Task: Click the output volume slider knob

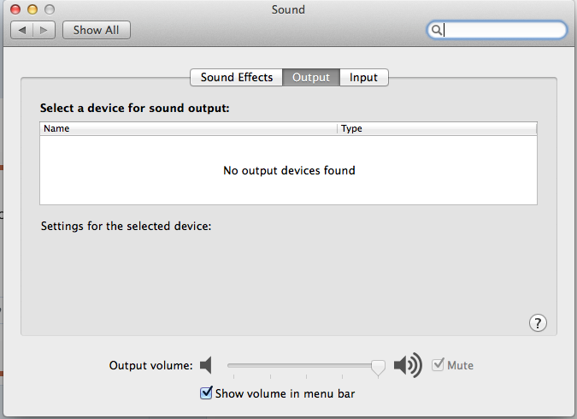Action: tap(378, 367)
